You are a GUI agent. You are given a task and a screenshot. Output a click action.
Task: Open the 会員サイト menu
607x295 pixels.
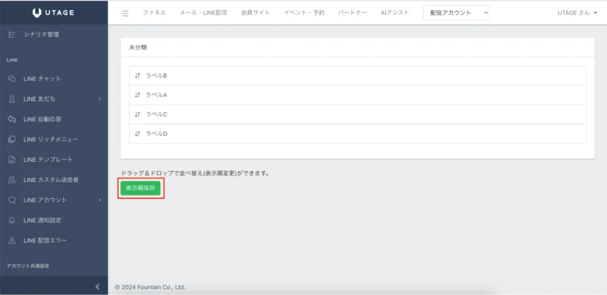coord(255,13)
